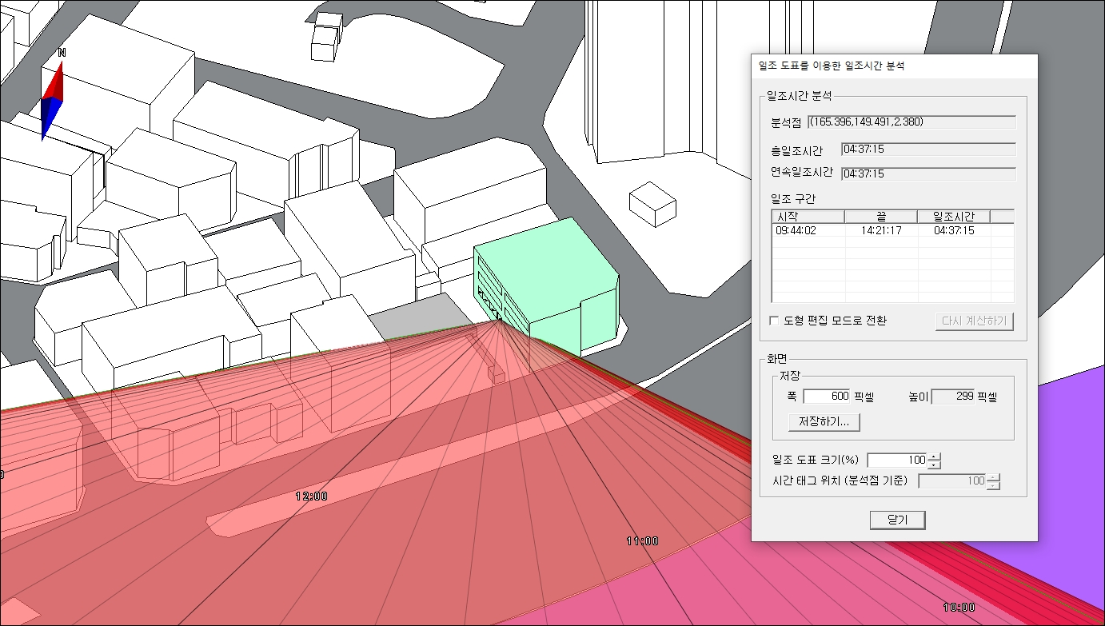Click the 일조시간 column header
Screen dimensions: 1105x626
coord(954,217)
